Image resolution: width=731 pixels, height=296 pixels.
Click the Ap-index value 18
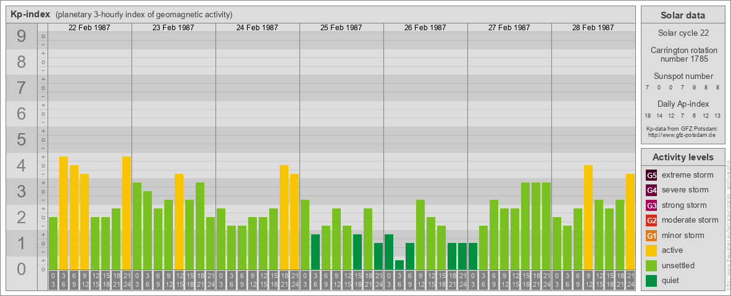point(648,116)
